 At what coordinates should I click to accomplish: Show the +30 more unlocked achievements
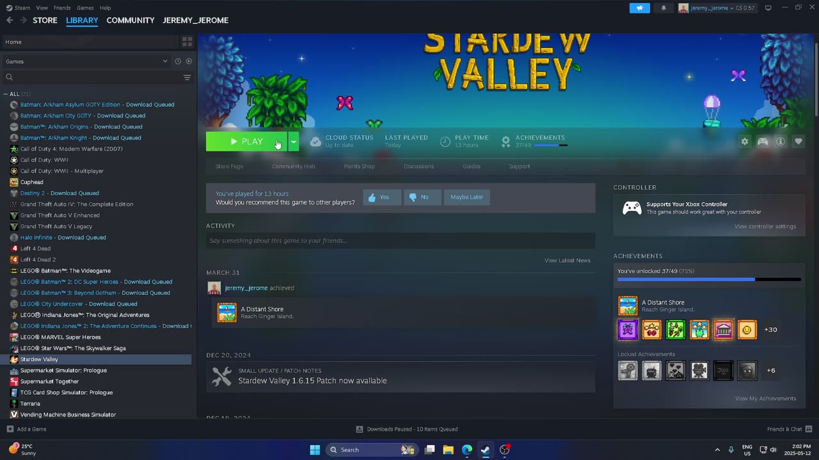point(771,330)
